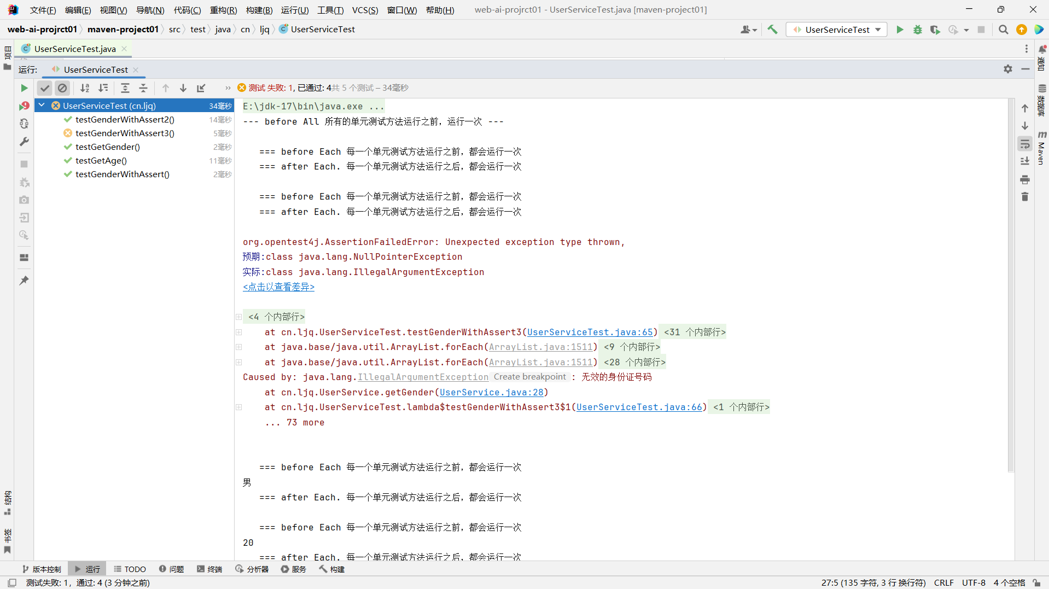This screenshot has width=1049, height=589.
Task: Open Maven side panel
Action: (1042, 148)
